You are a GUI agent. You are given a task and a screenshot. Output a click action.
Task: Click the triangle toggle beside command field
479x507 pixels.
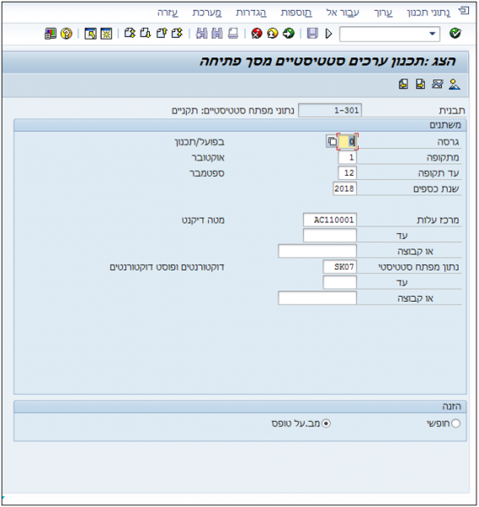(x=328, y=34)
